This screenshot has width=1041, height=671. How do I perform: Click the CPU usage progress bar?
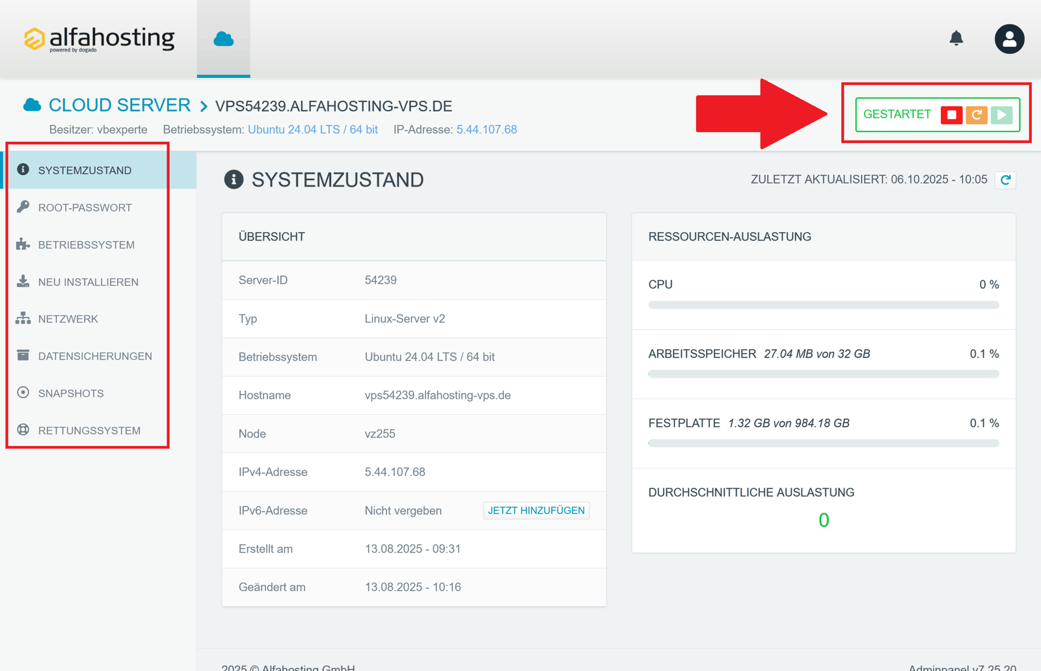(x=823, y=304)
